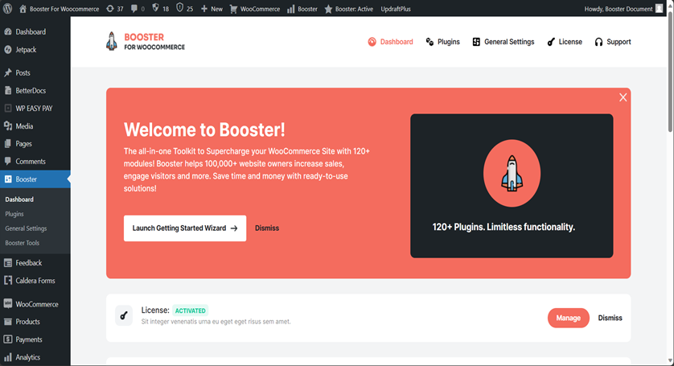Viewport: 674px width, 366px height.
Task: Open the License tab in header
Action: [x=565, y=42]
